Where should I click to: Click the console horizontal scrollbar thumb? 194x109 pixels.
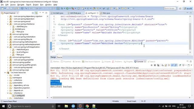point(93,97)
